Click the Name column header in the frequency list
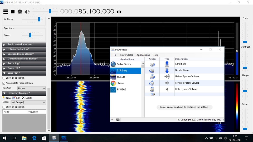The image size is (253, 142). pyautogui.click(x=14, y=112)
